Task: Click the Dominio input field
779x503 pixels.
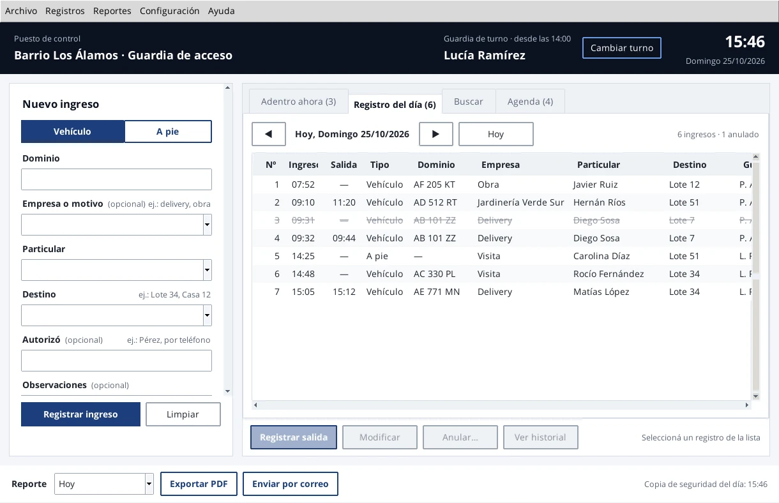Action: click(x=116, y=179)
